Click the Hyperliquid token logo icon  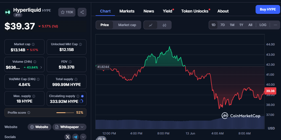[8, 12]
